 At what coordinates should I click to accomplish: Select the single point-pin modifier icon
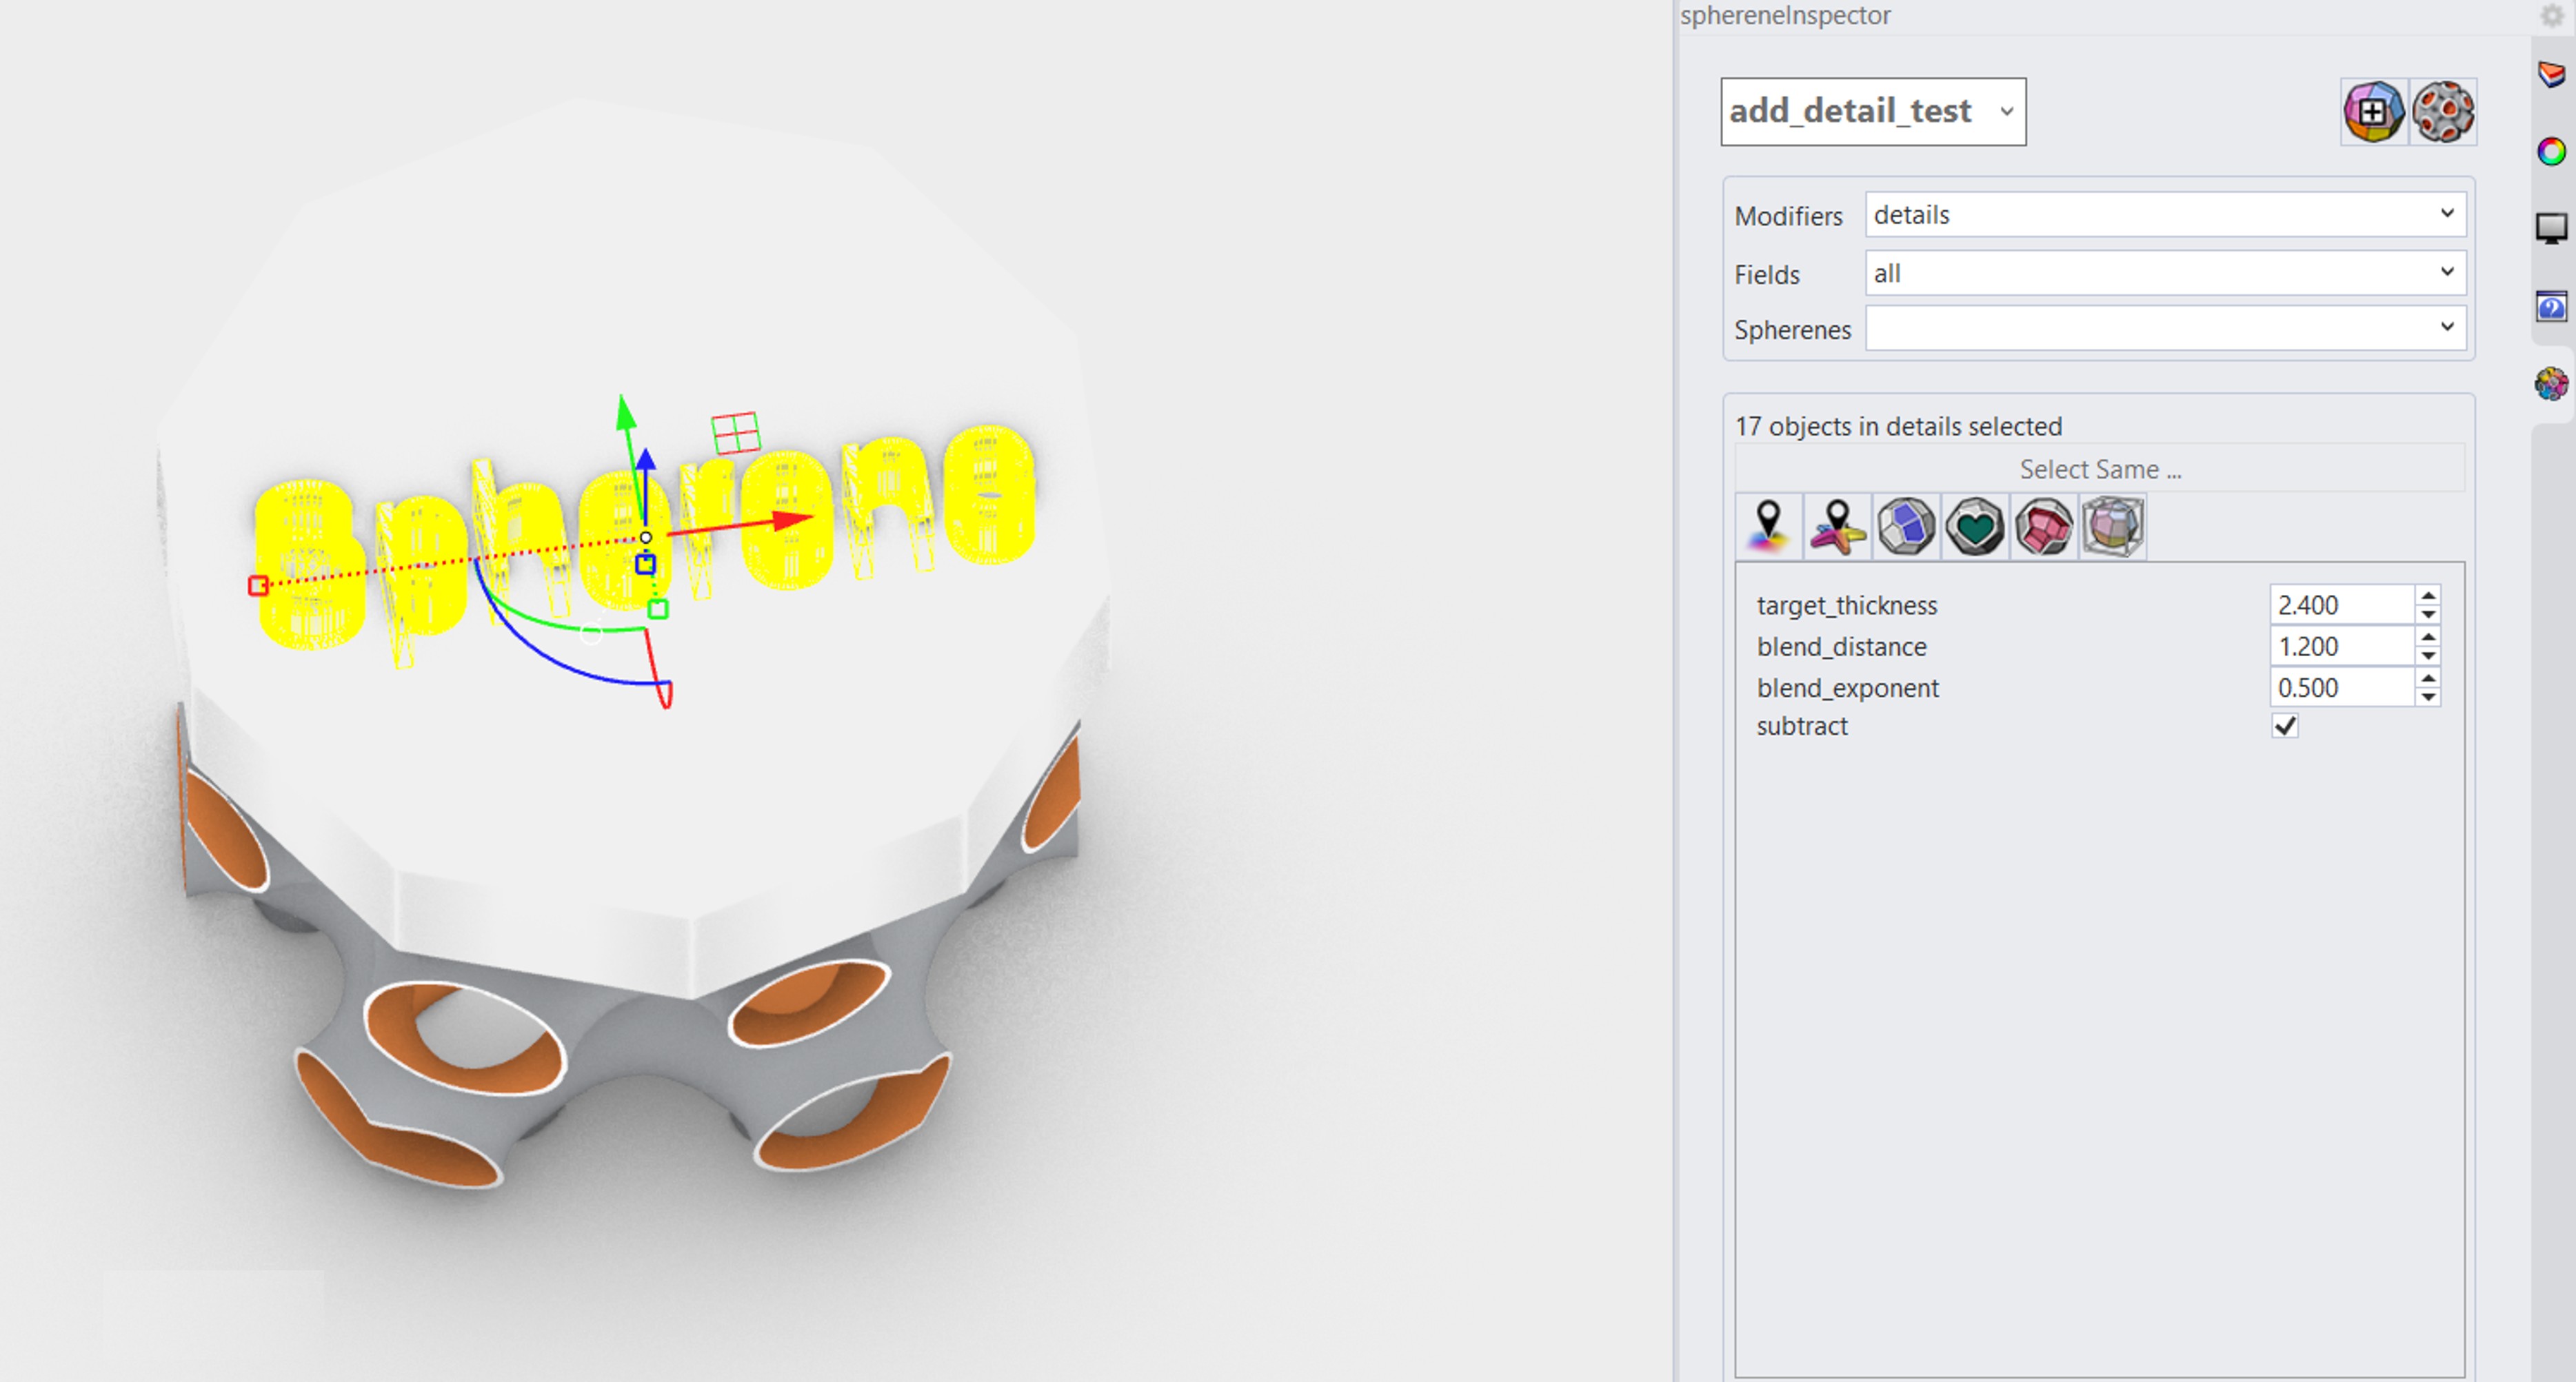1768,526
